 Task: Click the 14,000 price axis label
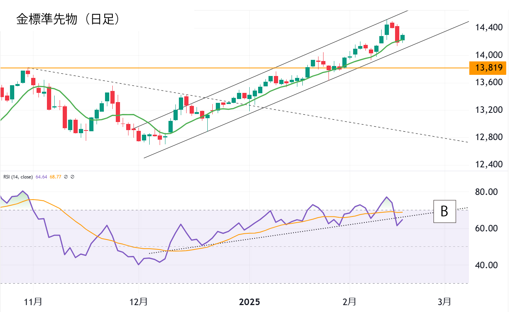point(489,55)
